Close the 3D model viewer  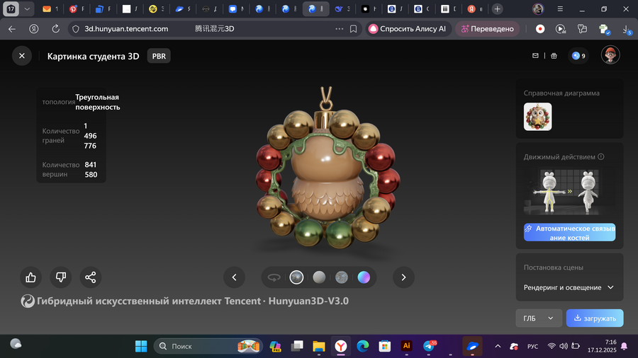(22, 56)
